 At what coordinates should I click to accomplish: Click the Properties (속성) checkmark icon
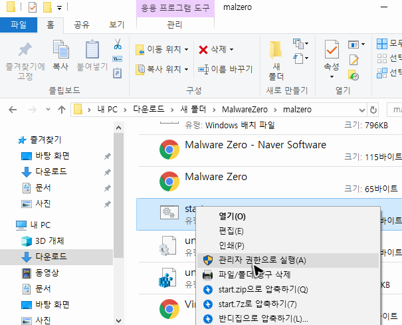[332, 49]
